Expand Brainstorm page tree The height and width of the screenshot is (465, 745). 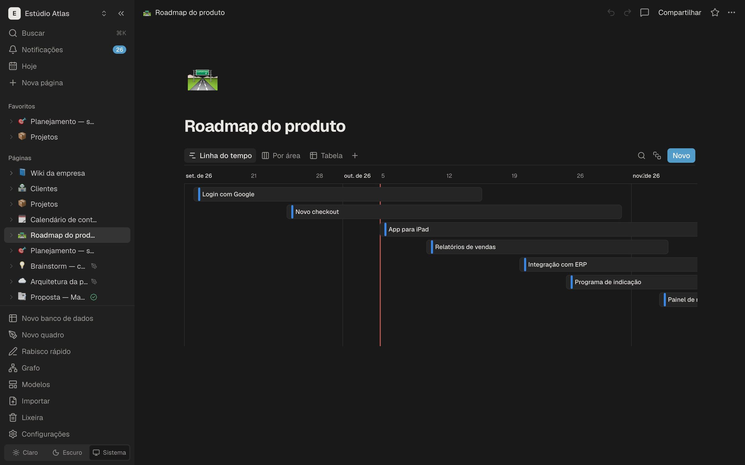tap(11, 266)
